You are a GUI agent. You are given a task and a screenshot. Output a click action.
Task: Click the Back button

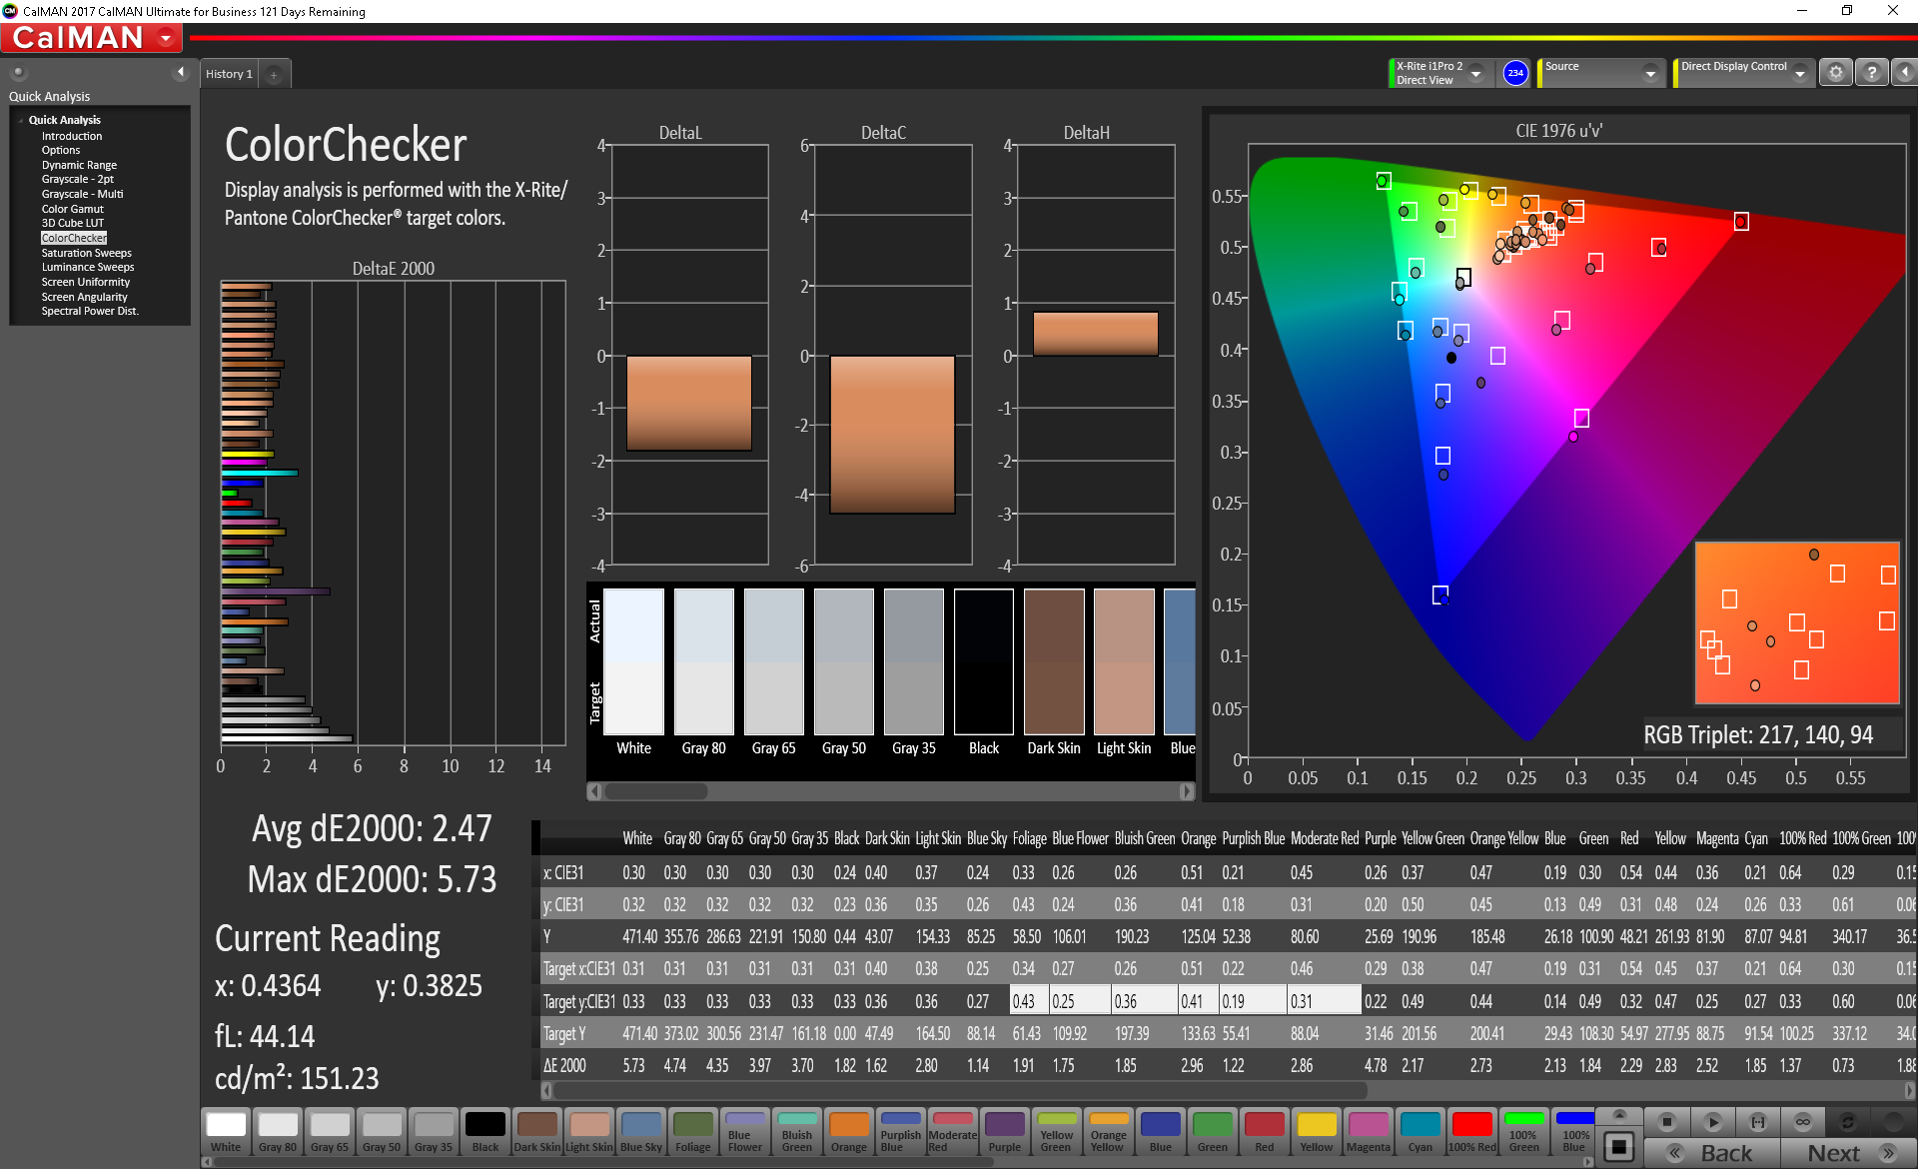pyautogui.click(x=1713, y=1153)
